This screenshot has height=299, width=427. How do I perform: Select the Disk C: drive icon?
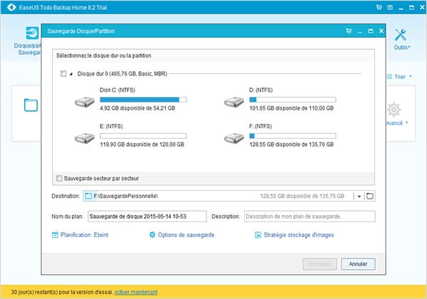point(85,102)
